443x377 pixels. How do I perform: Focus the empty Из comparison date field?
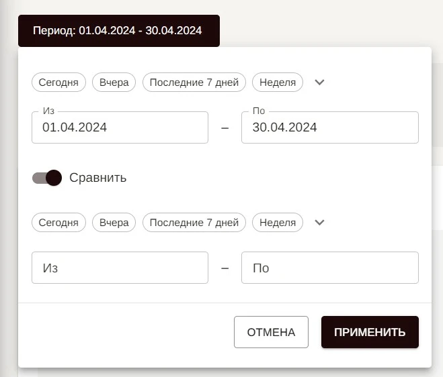pyautogui.click(x=120, y=268)
